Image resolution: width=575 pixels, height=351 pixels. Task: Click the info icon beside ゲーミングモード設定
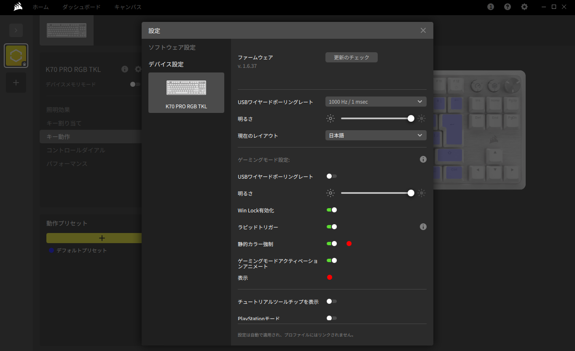coord(423,159)
